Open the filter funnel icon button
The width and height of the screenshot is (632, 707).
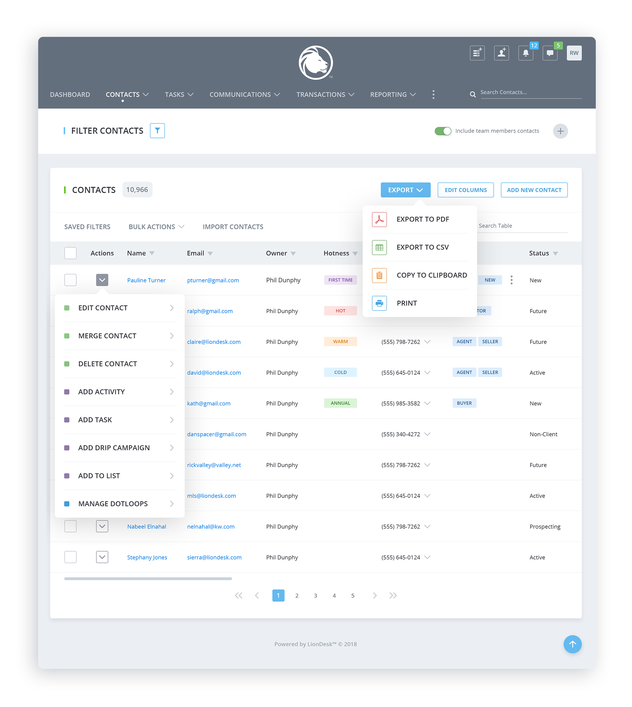(x=157, y=131)
